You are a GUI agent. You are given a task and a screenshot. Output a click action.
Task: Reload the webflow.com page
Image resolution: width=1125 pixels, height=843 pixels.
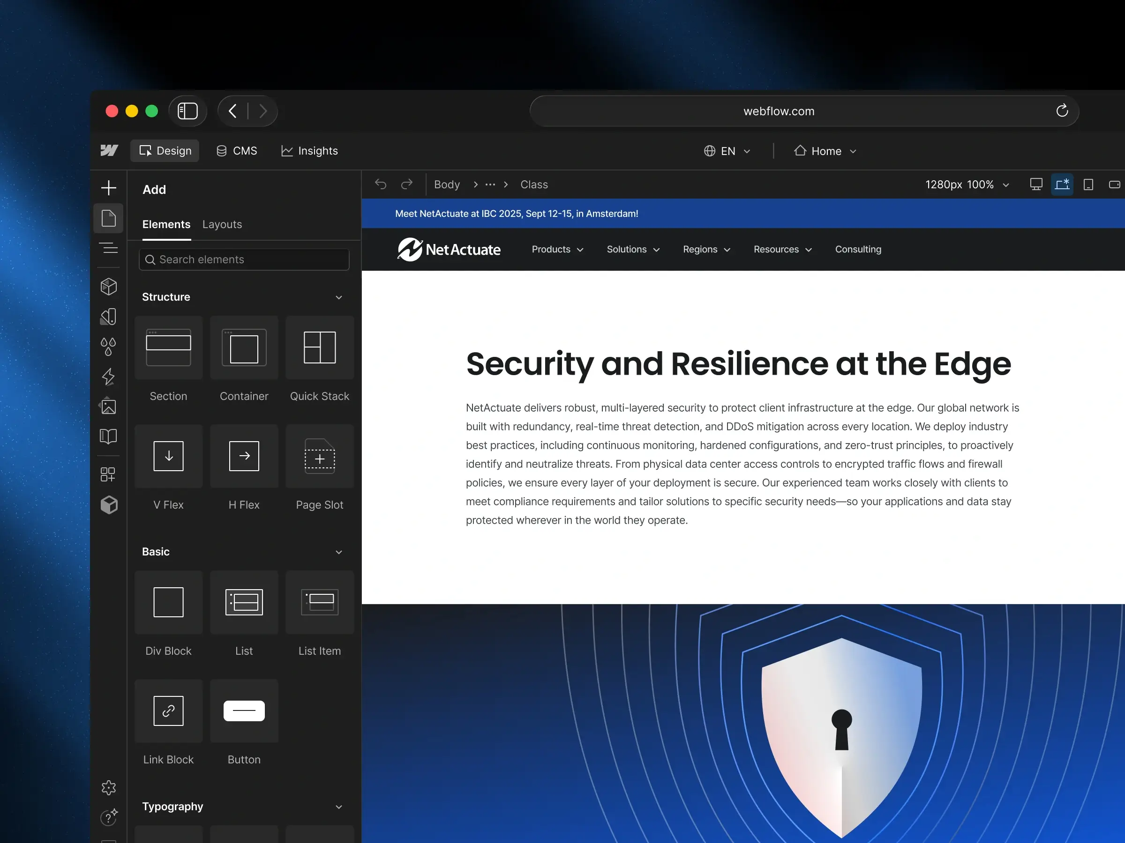(x=1062, y=110)
